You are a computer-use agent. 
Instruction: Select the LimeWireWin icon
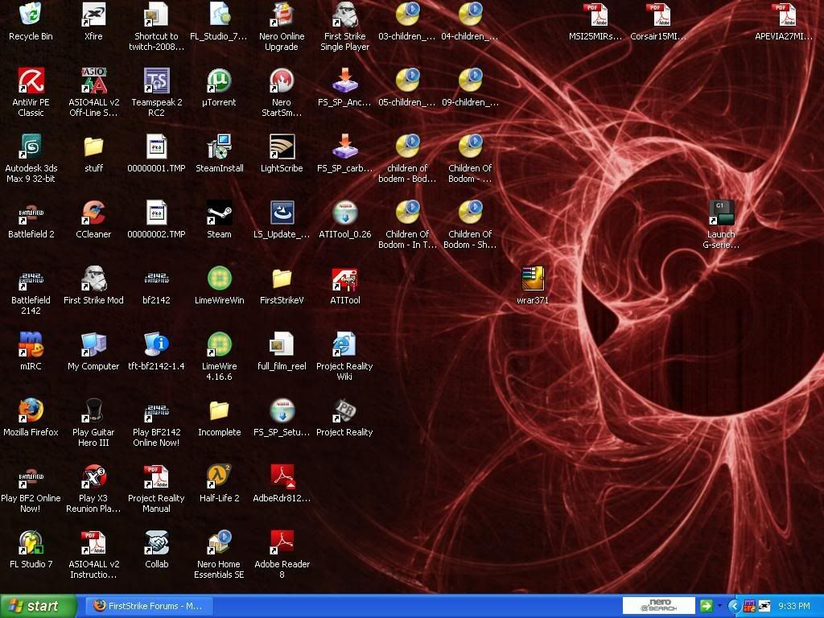pos(219,278)
